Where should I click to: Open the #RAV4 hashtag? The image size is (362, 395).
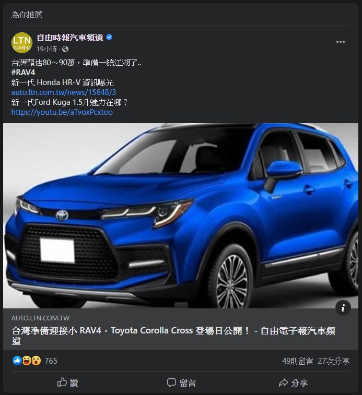click(x=23, y=73)
